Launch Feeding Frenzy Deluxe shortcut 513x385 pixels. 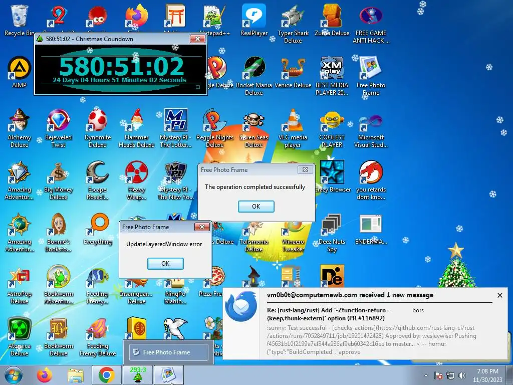point(98,336)
